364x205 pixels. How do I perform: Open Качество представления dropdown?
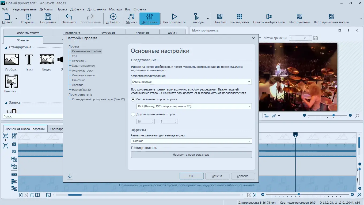(x=191, y=82)
